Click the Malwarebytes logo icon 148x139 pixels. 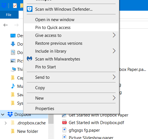pos(29,59)
